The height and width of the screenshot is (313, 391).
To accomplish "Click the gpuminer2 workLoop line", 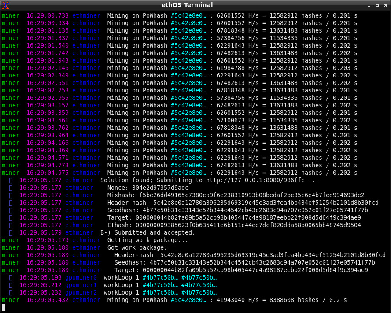I will [113, 293].
